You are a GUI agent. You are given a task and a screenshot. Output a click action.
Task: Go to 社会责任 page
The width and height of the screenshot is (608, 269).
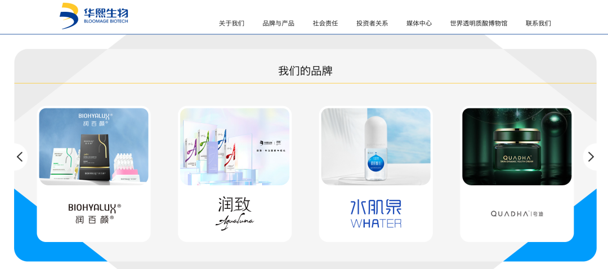click(x=325, y=23)
